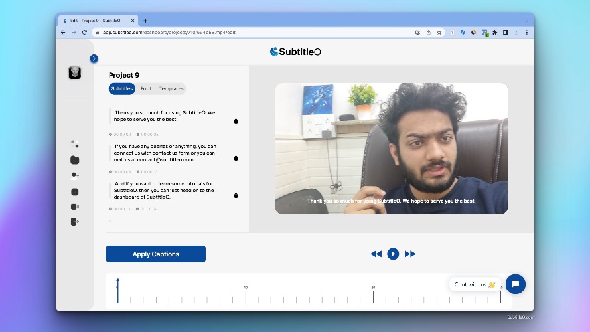The width and height of the screenshot is (590, 332).
Task: Click the 'Chat with us' label
Action: pos(475,284)
